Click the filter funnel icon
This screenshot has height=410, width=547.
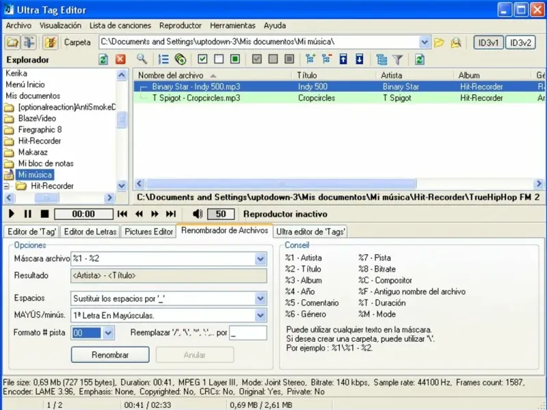click(397, 59)
